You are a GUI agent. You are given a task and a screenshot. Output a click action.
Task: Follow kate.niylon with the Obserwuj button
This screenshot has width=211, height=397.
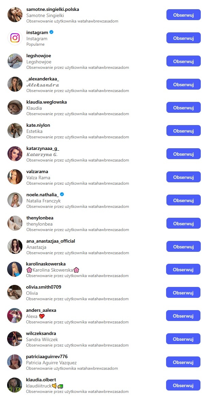pos(183,131)
